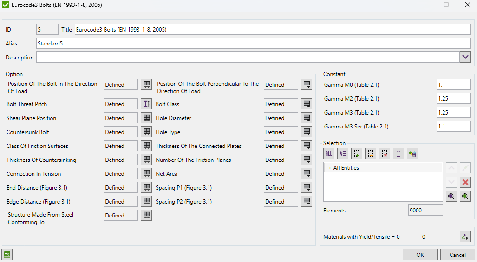Click the red X delete selection button

(465, 182)
